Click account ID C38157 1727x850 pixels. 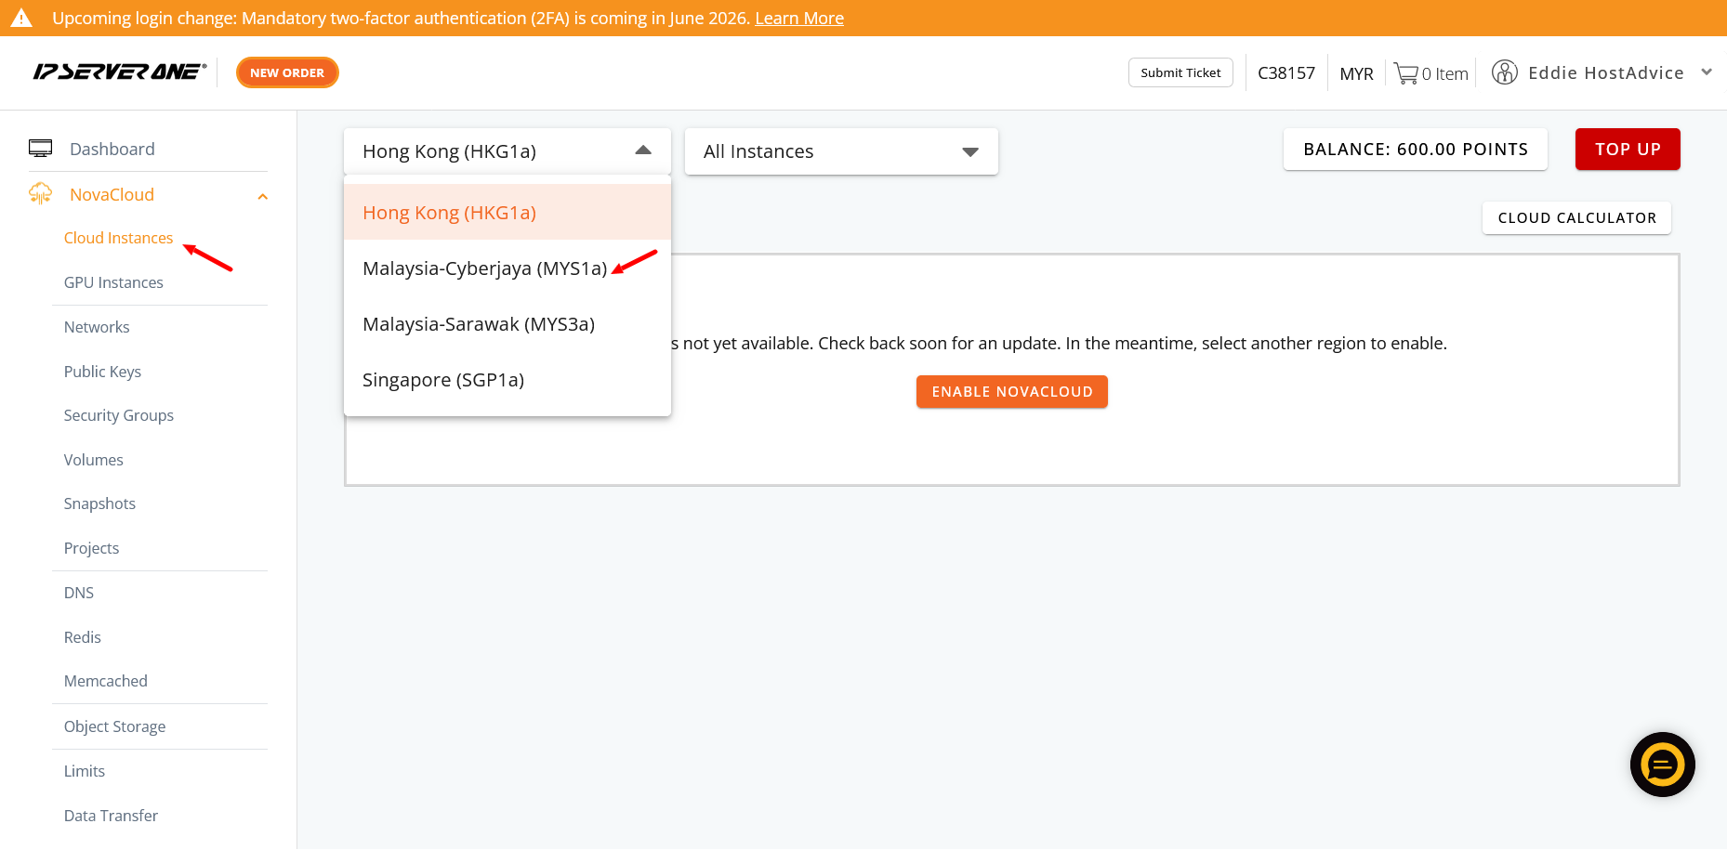pos(1286,72)
